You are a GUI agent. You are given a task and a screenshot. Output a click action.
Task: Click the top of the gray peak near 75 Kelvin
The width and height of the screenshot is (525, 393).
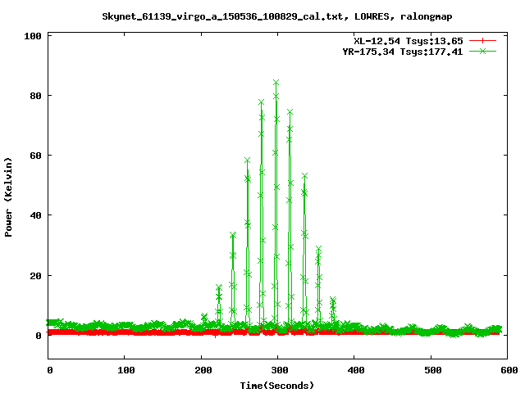tap(290, 111)
